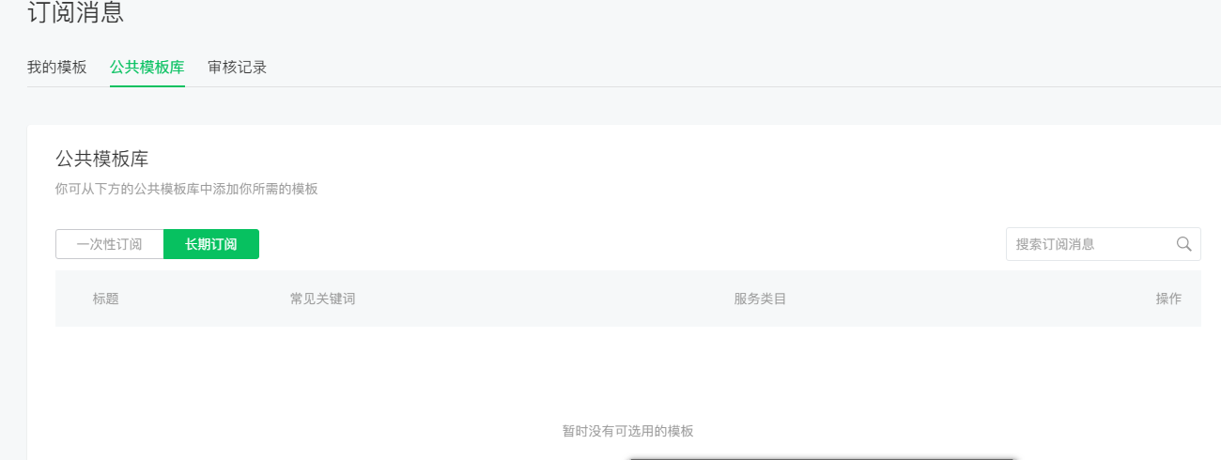Screen dimensions: 1221x460
Task: Click the template library description text
Action: point(187,189)
